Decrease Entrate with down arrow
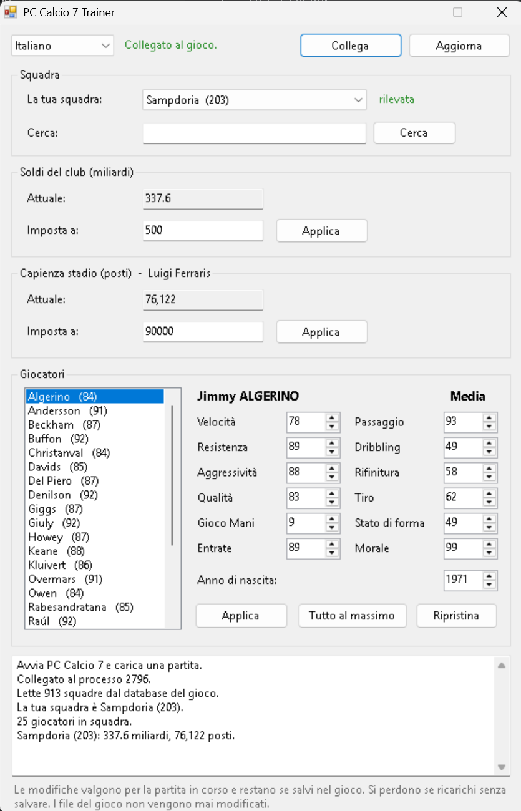This screenshot has height=811, width=521. point(333,553)
